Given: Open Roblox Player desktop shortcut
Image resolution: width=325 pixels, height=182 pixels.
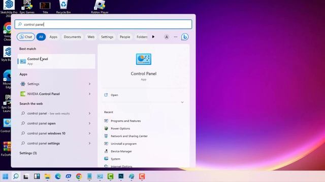Looking at the screenshot, I should [x=100, y=7].
